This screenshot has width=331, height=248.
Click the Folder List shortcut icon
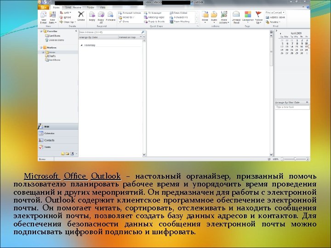pos(67,153)
